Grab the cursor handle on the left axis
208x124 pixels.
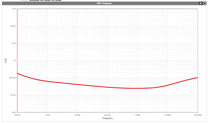[x=17, y=61]
